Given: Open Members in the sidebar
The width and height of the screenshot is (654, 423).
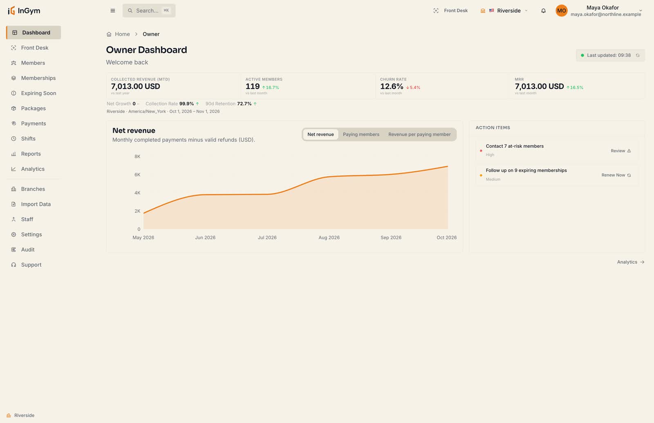Looking at the screenshot, I should [x=34, y=63].
